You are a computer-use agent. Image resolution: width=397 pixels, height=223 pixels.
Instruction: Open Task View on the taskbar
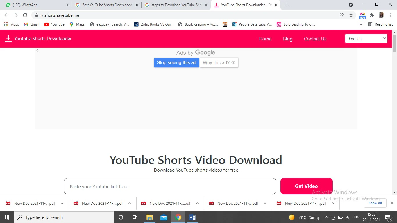tap(135, 217)
